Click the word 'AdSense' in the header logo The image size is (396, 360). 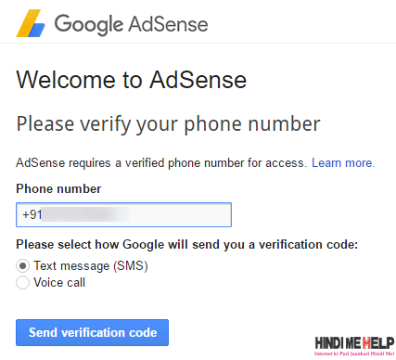(169, 24)
